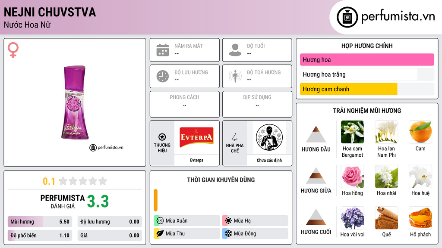442x248 pixels.
Task: Select the Hoa lan Nam Phi note image
Action: 386,132
